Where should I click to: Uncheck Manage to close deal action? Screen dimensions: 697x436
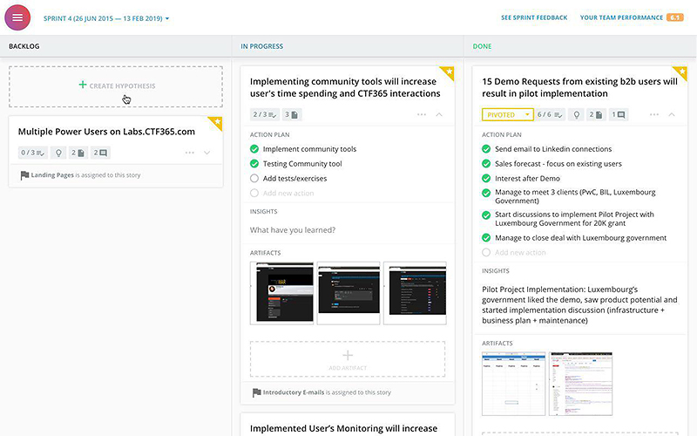click(486, 238)
